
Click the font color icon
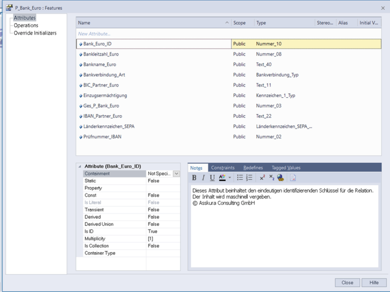[222, 178]
